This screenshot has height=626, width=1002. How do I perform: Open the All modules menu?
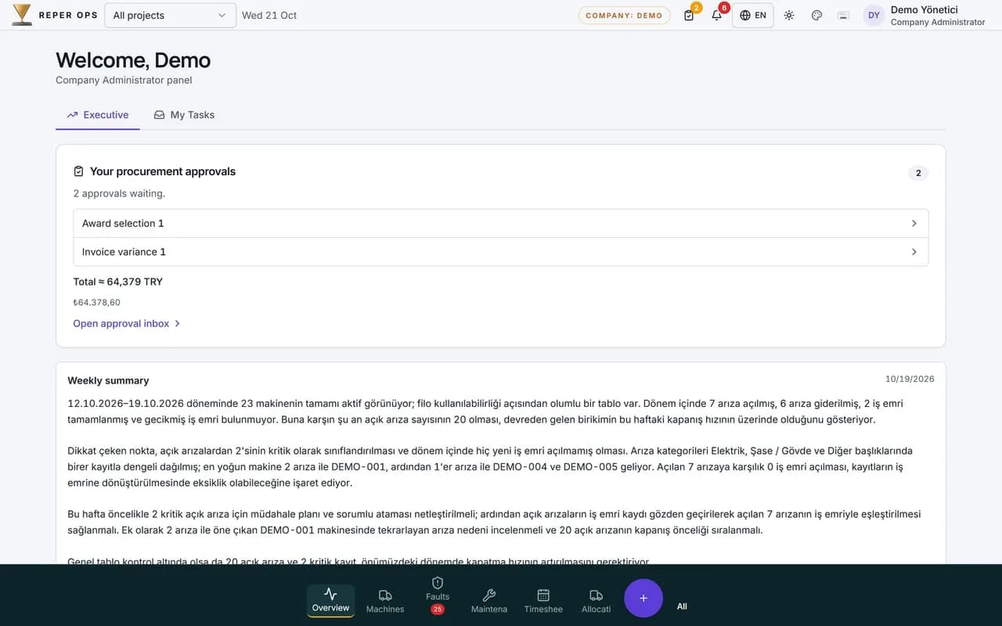pyautogui.click(x=682, y=606)
